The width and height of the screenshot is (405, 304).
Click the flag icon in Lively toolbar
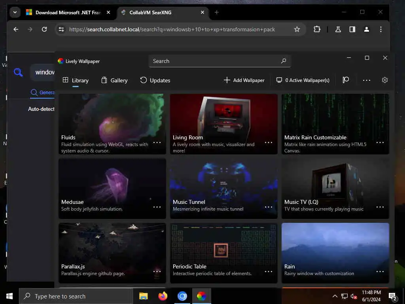coord(346,80)
